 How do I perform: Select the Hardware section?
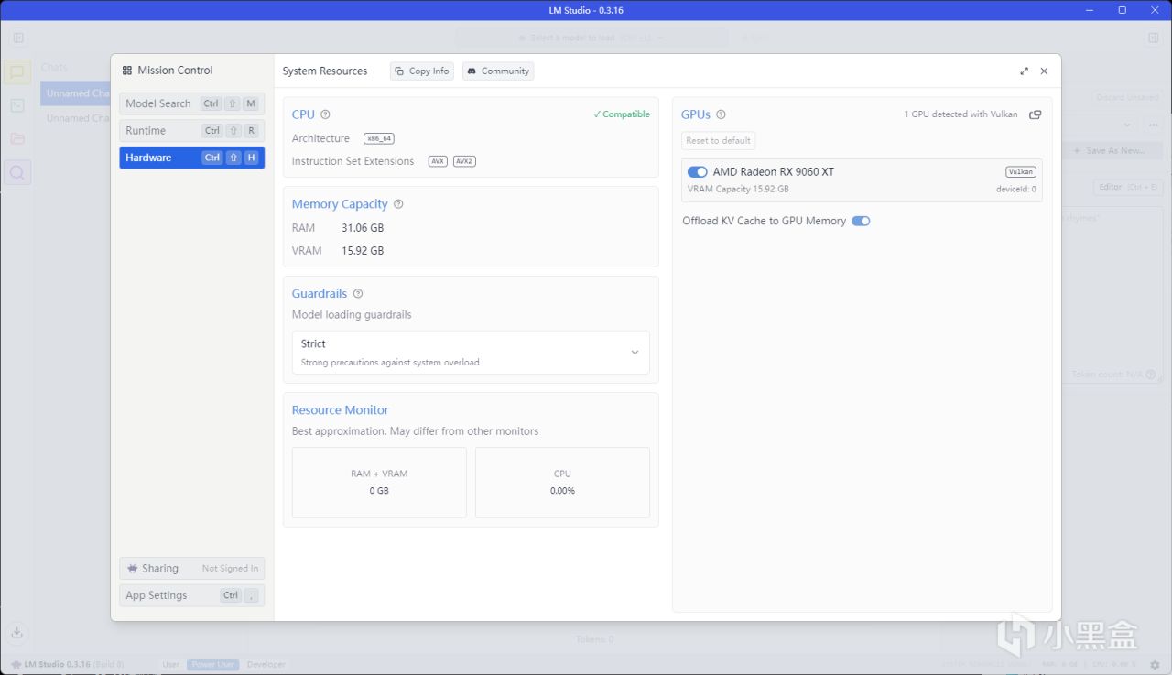coord(192,158)
